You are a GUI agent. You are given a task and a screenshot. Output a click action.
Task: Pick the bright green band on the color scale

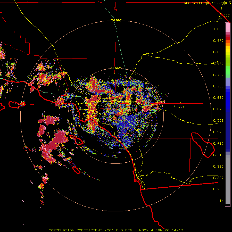pyautogui.click(x=228, y=70)
